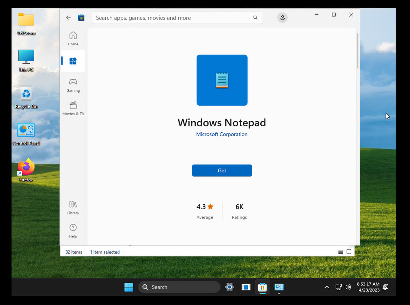
Task: Click the taskbar Search box
Action: pos(179,287)
